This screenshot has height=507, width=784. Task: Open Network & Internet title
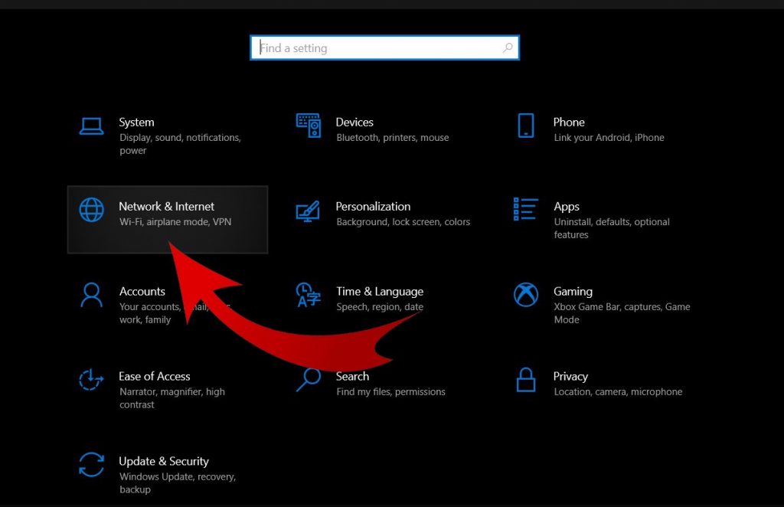(x=166, y=207)
